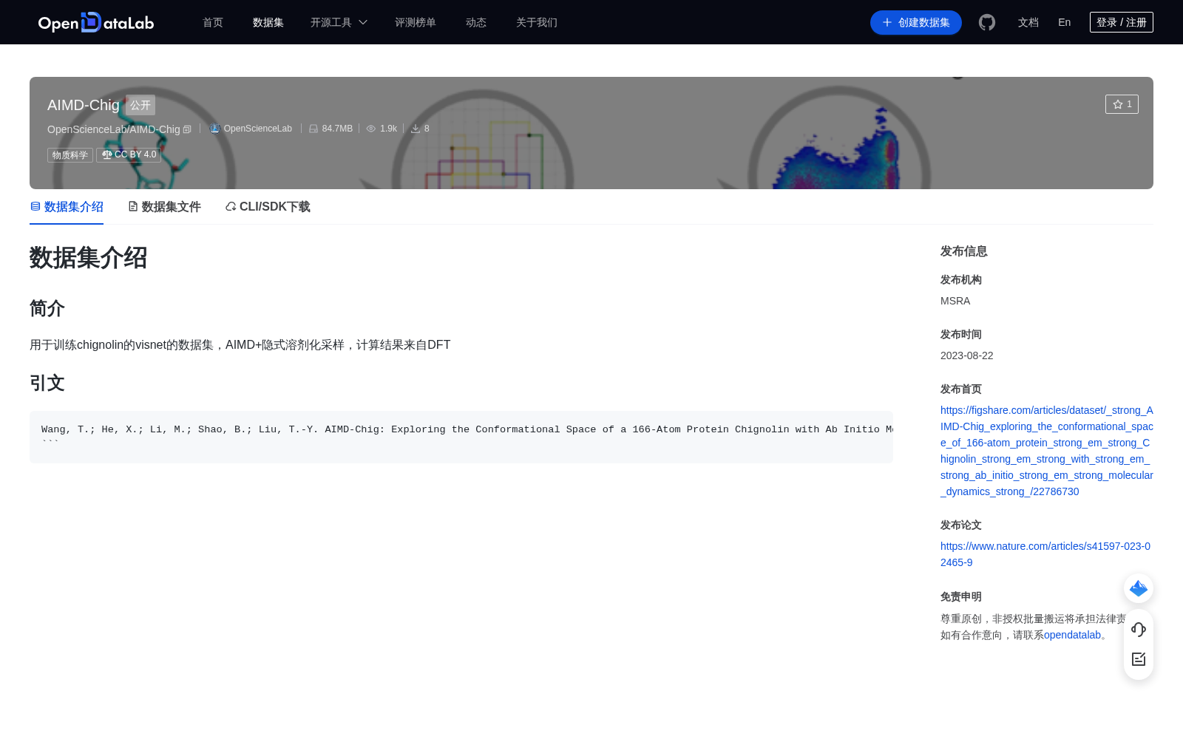Switch to the 数据集文件 tab
Viewport: 1183px width, 739px height.
164,207
